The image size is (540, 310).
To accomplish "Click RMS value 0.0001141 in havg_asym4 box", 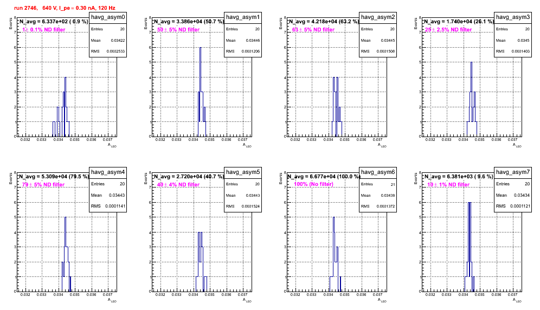I will (x=115, y=206).
